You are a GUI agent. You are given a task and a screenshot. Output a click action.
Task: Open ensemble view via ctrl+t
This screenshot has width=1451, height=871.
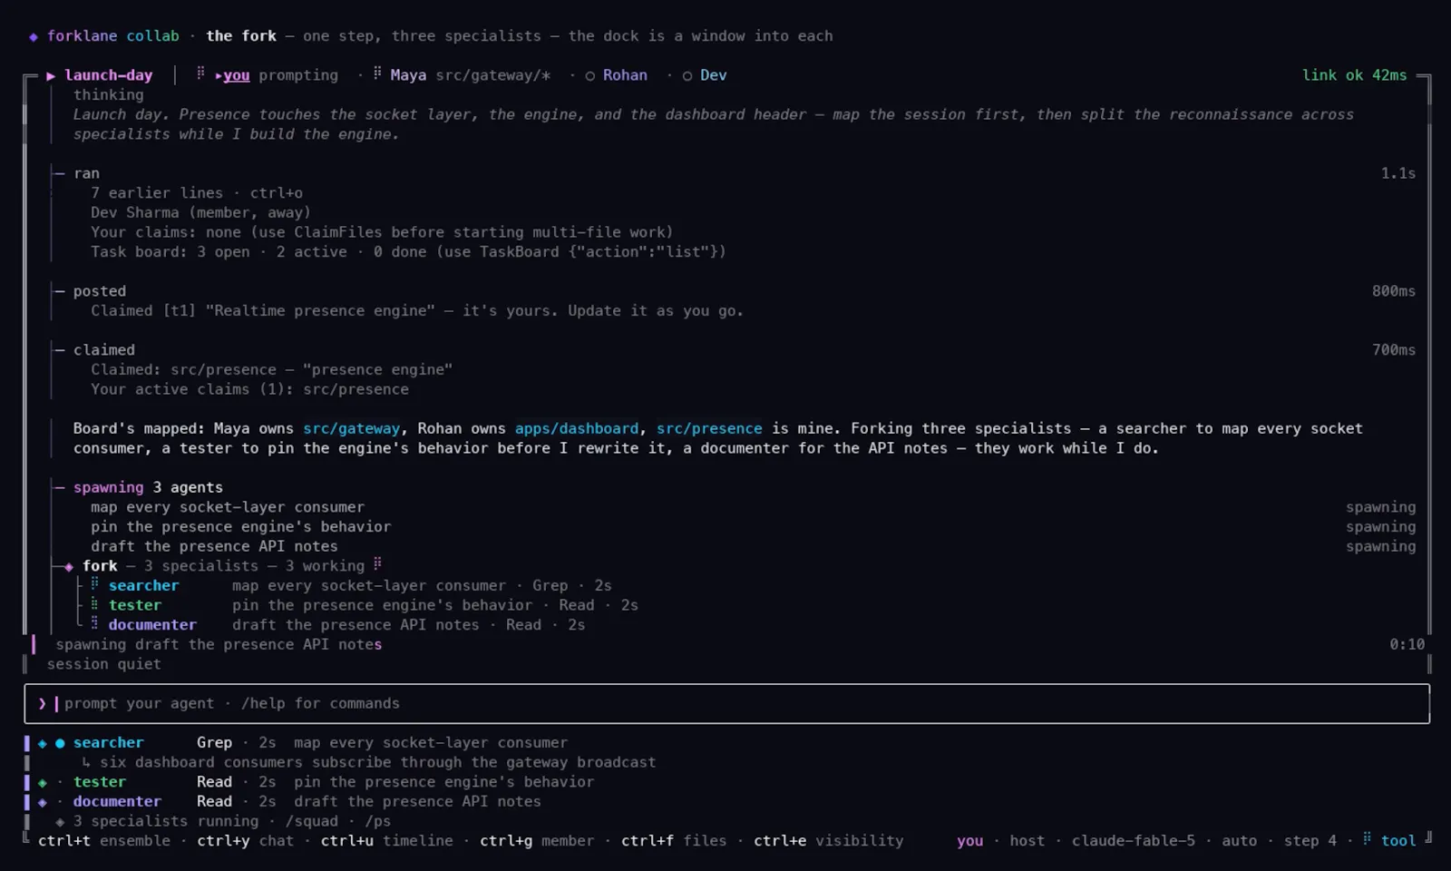coord(104,841)
